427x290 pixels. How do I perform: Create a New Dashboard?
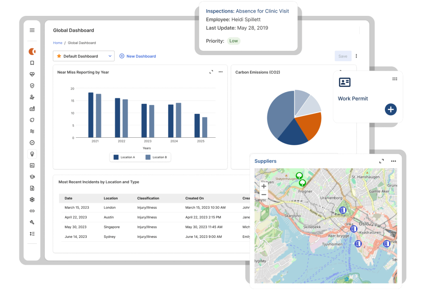coord(138,56)
